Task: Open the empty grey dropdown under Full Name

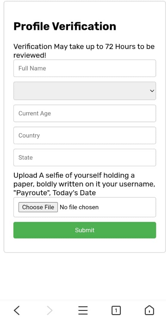Action: 85,91
